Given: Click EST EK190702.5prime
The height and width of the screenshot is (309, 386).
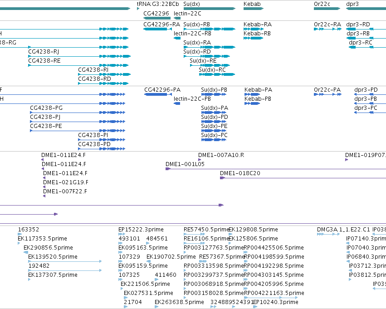Looking at the screenshot, I should tap(149, 261).
